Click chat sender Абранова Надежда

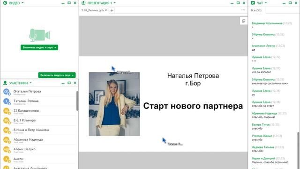click(x=264, y=113)
